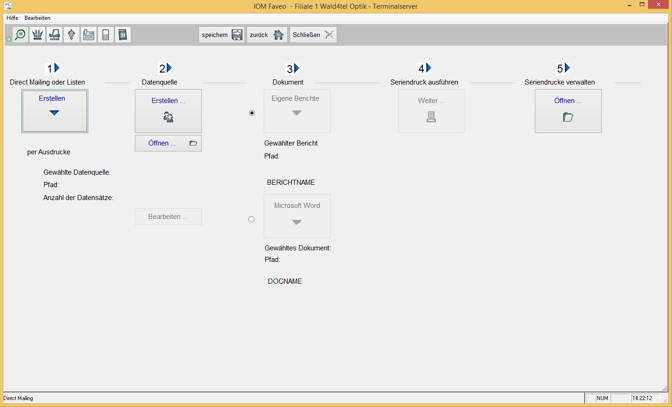Open the Bearbeiten menu
The image size is (672, 407).
point(37,18)
